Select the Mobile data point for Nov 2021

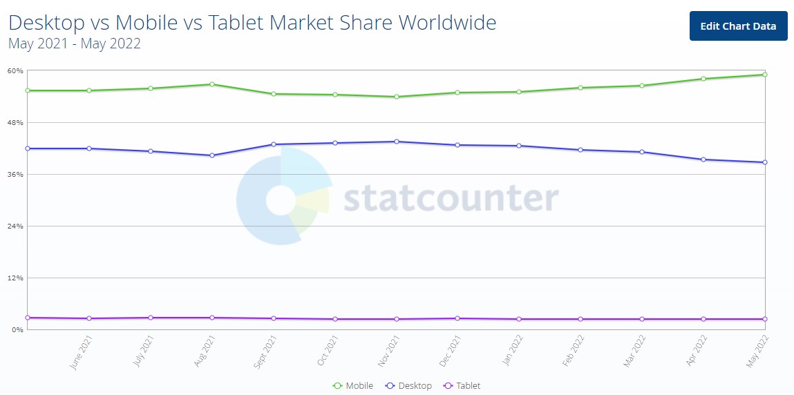(397, 97)
